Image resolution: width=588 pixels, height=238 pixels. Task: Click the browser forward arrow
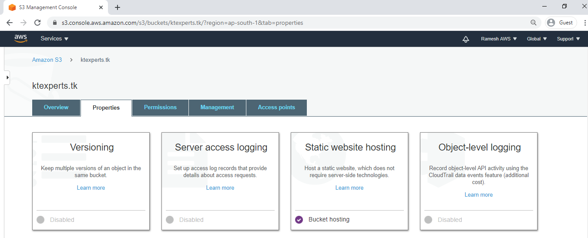(x=24, y=23)
